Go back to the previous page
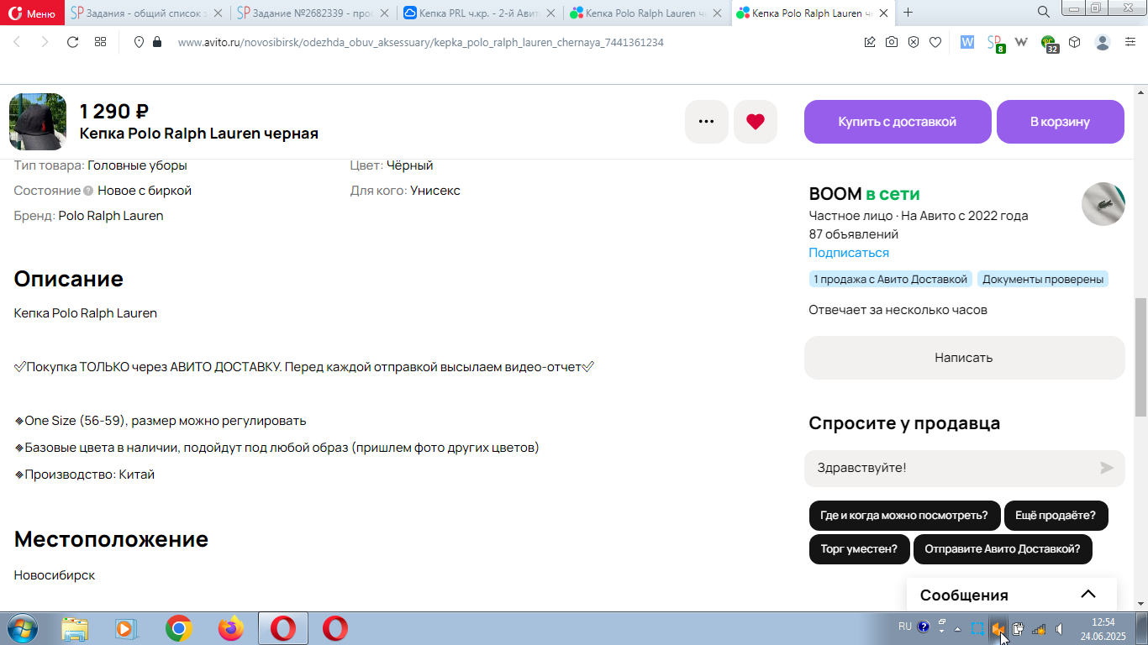Screen dimensions: 1148x645 17,42
